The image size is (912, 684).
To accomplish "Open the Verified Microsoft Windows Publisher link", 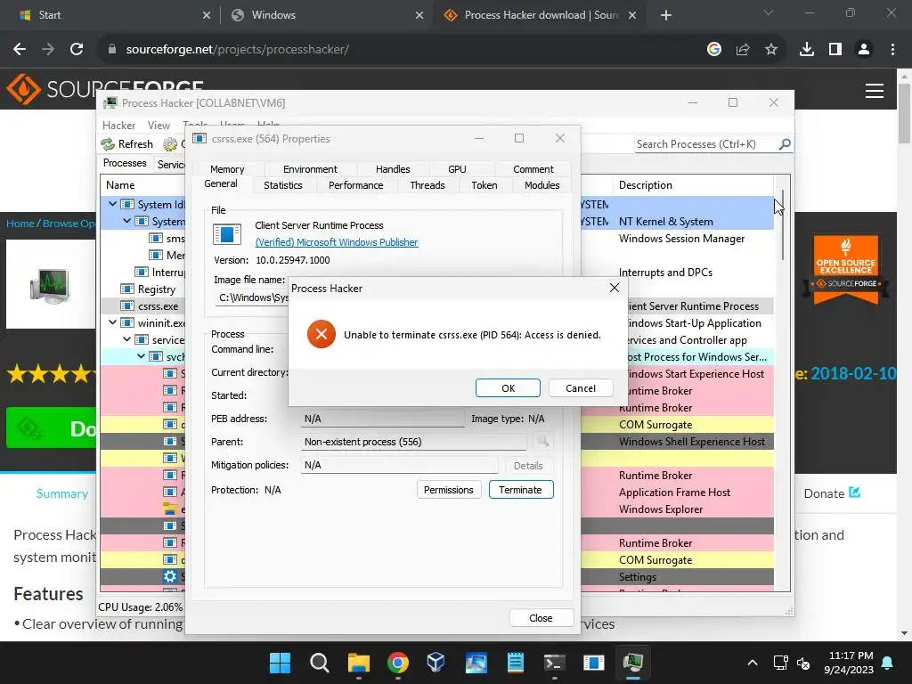I will 336,242.
